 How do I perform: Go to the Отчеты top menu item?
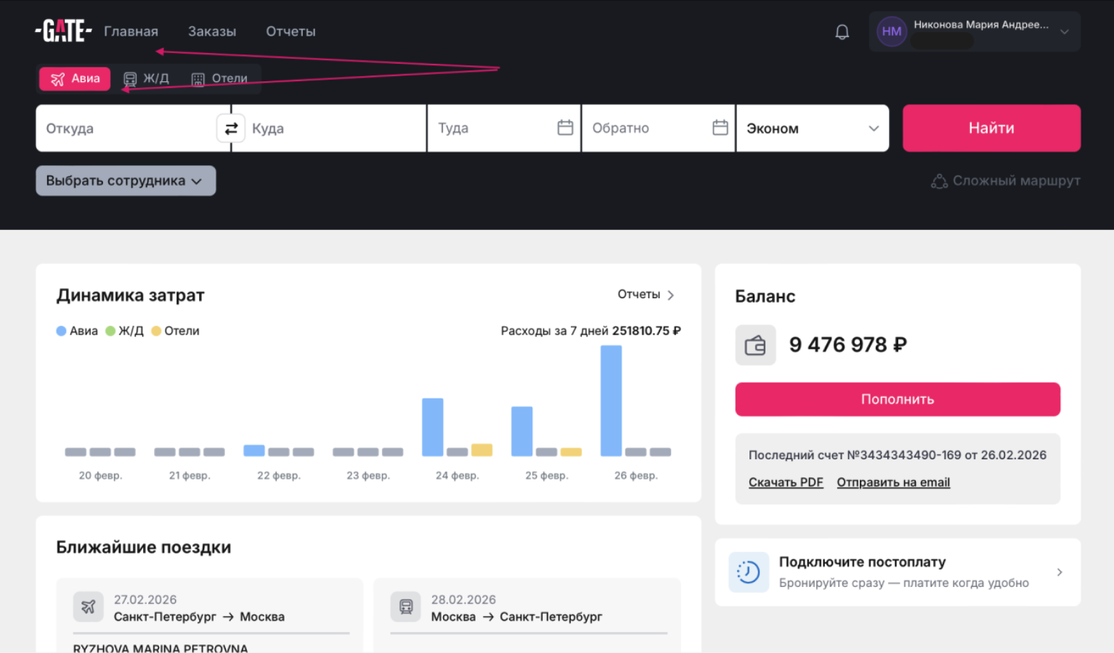pos(290,31)
